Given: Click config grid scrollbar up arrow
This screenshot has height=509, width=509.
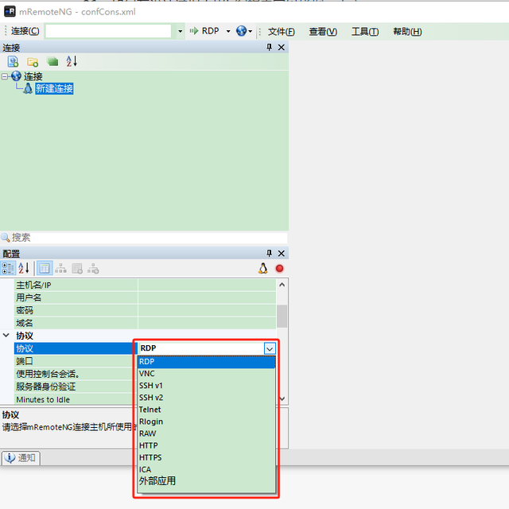Looking at the screenshot, I should pos(282,285).
